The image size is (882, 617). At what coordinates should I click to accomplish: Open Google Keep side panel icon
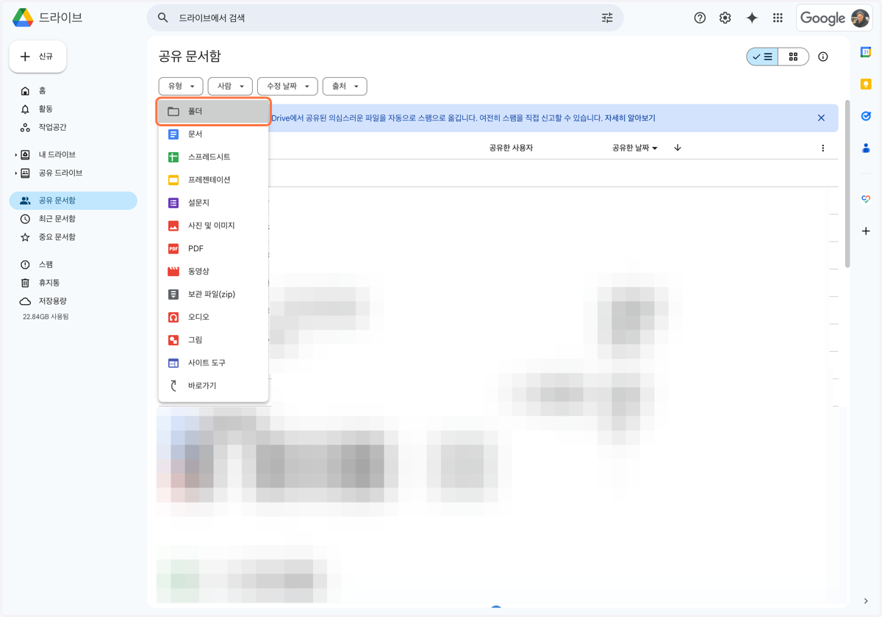click(866, 84)
